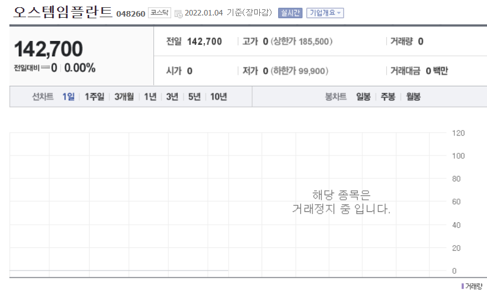
Task: Click the 전일 142,700 value
Action: [x=204, y=41]
